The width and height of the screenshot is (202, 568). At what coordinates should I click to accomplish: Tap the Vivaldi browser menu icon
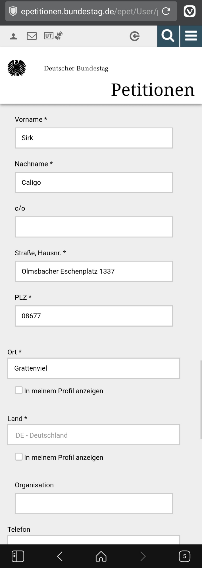pos(189,11)
